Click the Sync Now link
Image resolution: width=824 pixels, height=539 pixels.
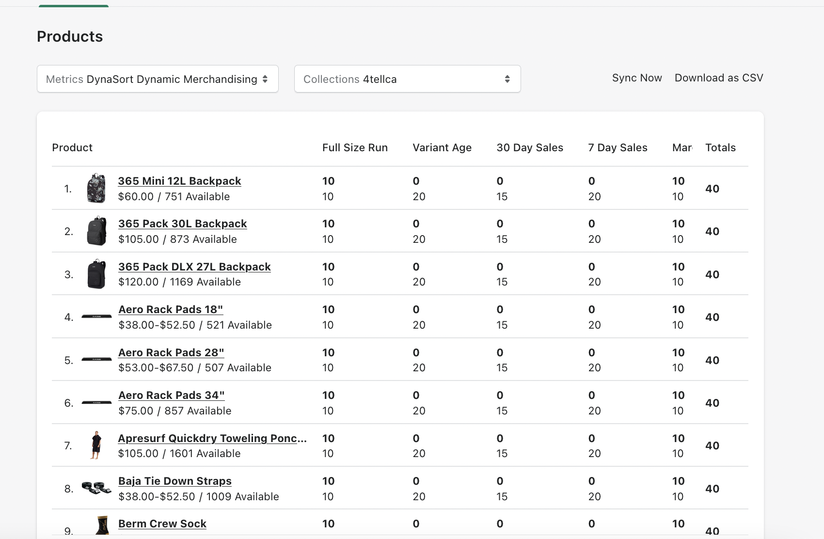(637, 78)
